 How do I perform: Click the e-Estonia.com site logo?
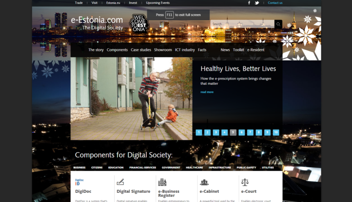click(97, 23)
